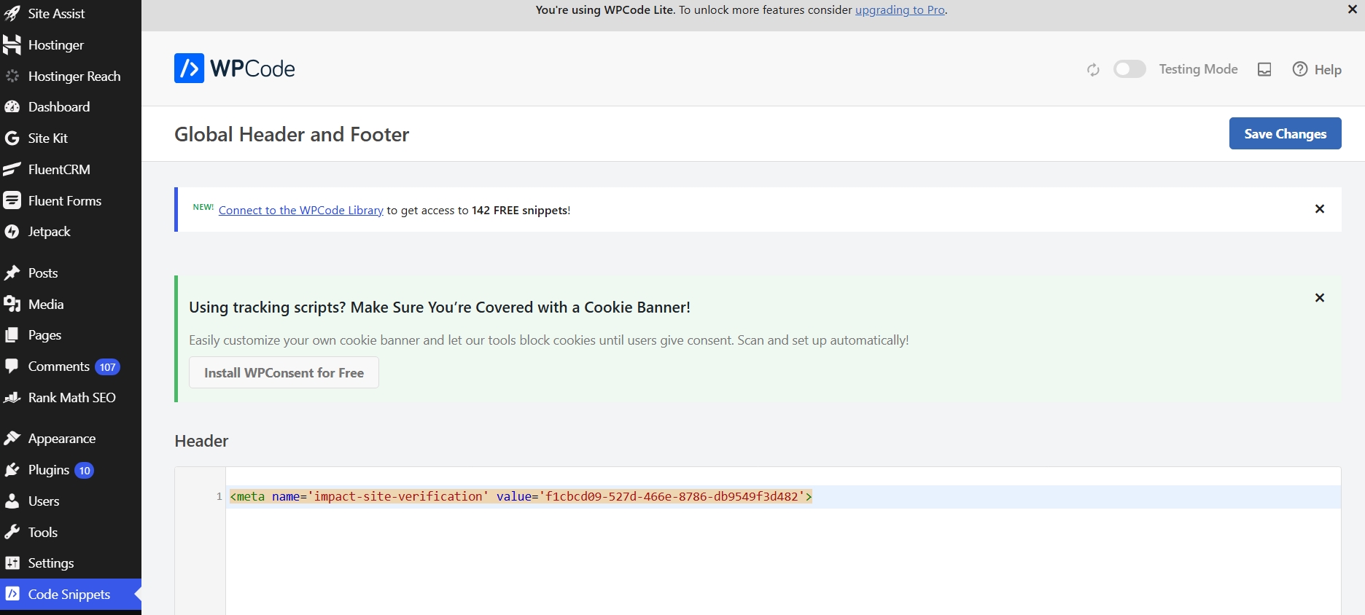The image size is (1365, 615).
Task: Click the WPCode logo in header
Action: coord(234,68)
